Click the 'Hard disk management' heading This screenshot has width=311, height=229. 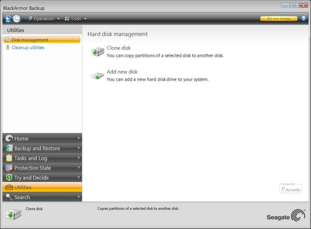point(118,34)
